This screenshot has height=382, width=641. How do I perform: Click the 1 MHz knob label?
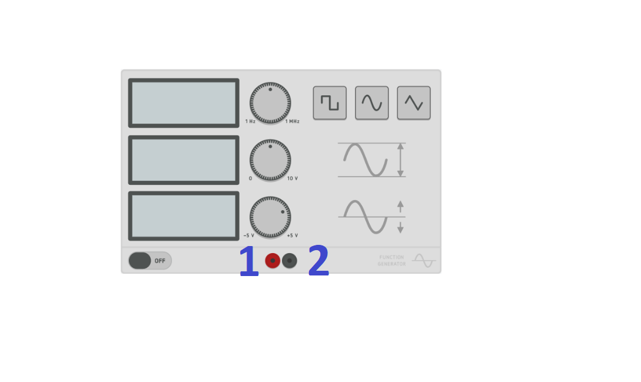coord(293,121)
